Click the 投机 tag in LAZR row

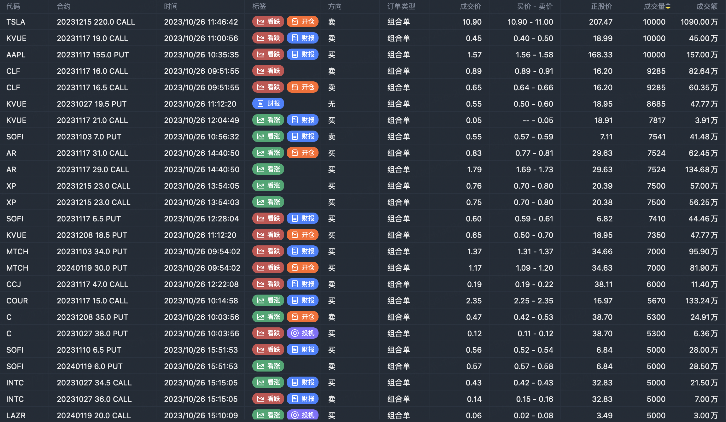[302, 415]
